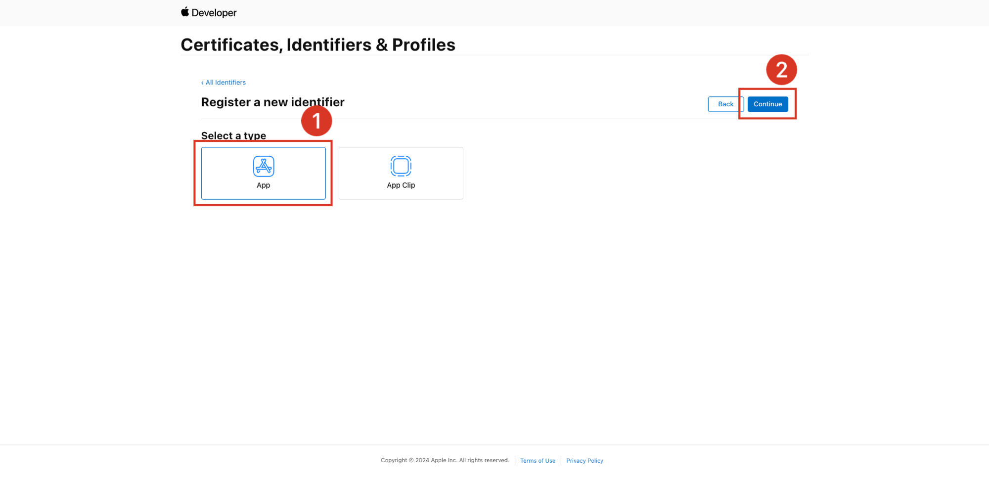Open the Privacy Policy link
Viewport: 989px width, 481px height.
584,461
